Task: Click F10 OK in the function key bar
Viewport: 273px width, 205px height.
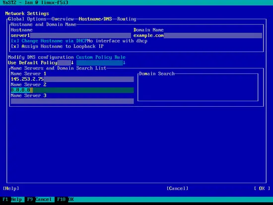Action: click(x=66, y=200)
